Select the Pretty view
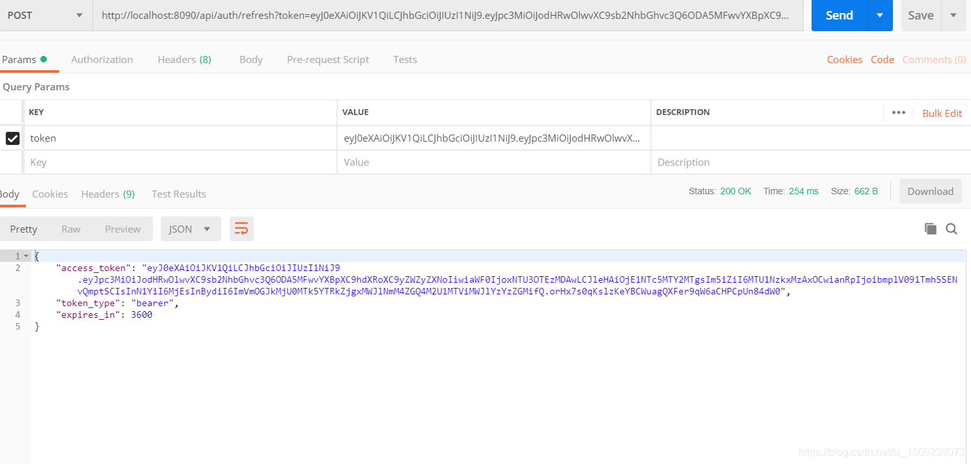 click(23, 229)
